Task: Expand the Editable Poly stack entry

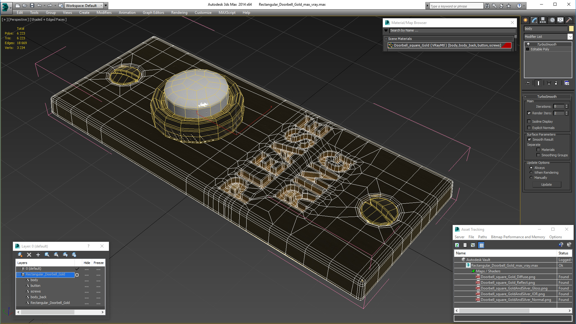Action: pyautogui.click(x=527, y=49)
